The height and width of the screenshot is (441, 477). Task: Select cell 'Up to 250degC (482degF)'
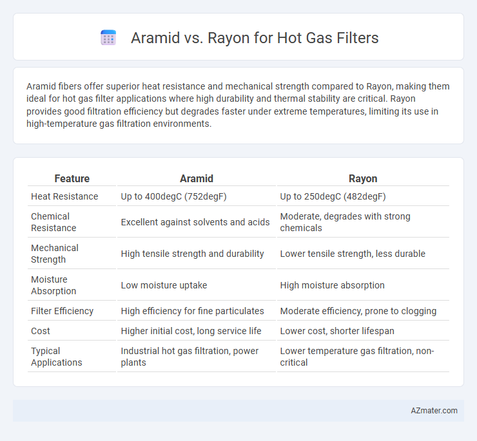point(333,196)
